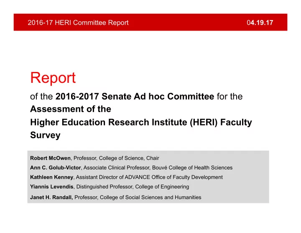
Task: Click the bold word 'Survey'
Action: coord(45,135)
